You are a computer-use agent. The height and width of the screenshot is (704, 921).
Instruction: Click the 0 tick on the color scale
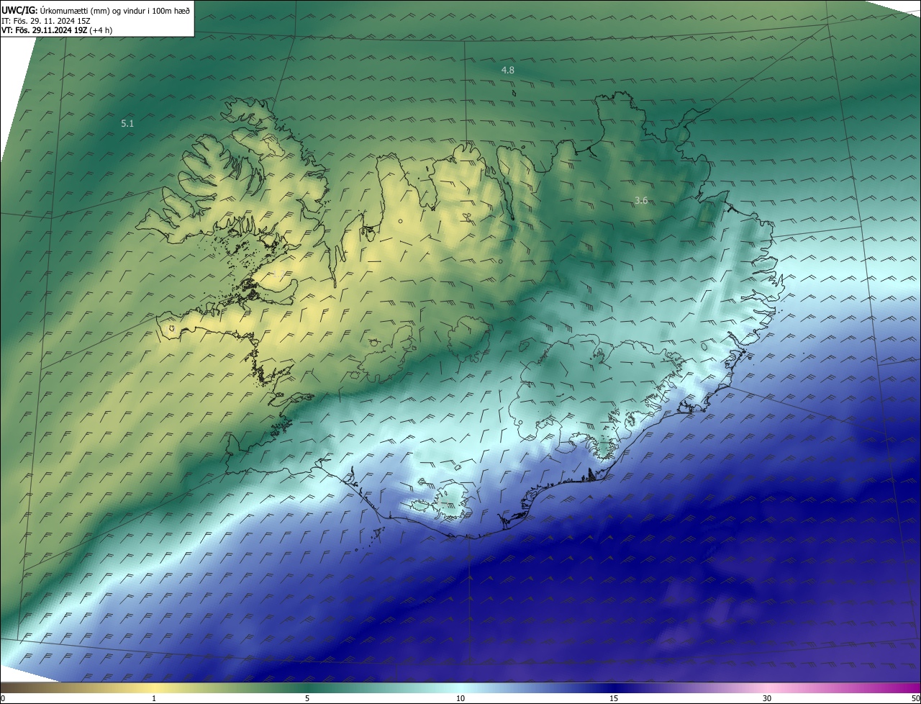pos(3,698)
